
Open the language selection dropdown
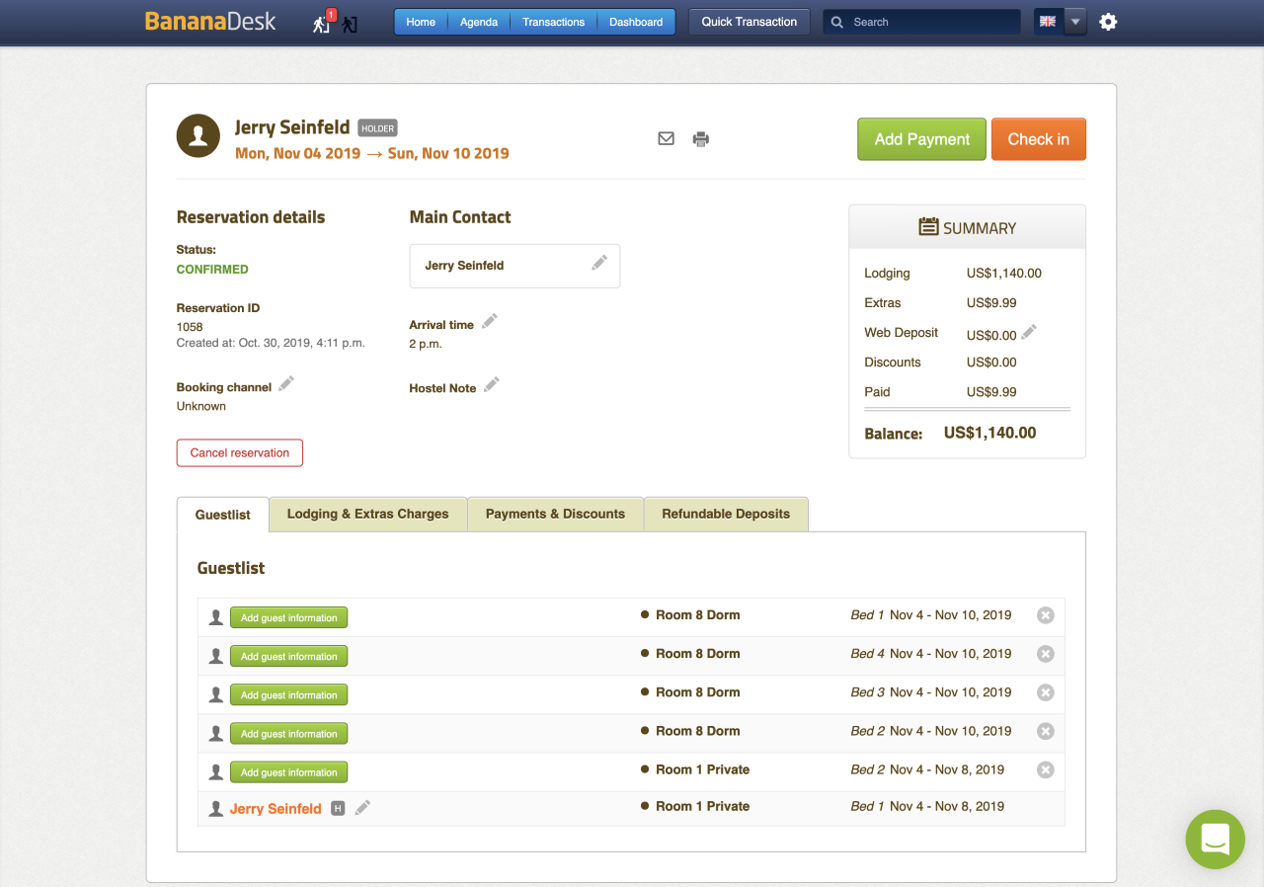click(x=1075, y=21)
